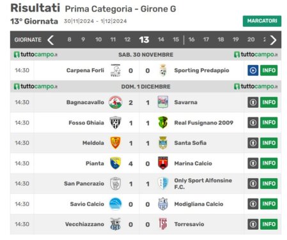The width and height of the screenshot is (287, 240).
Task: Open INFO for Bagnacavallo vs Savarna
Action: pos(269,102)
